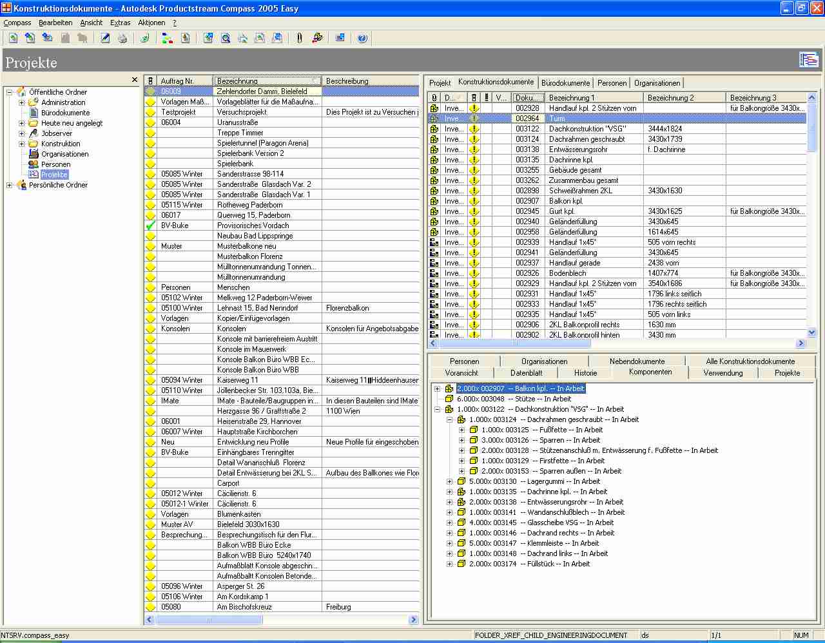Viewport: 825px width, 643px height.
Task: Switch to the Projekt tab
Action: coord(440,82)
